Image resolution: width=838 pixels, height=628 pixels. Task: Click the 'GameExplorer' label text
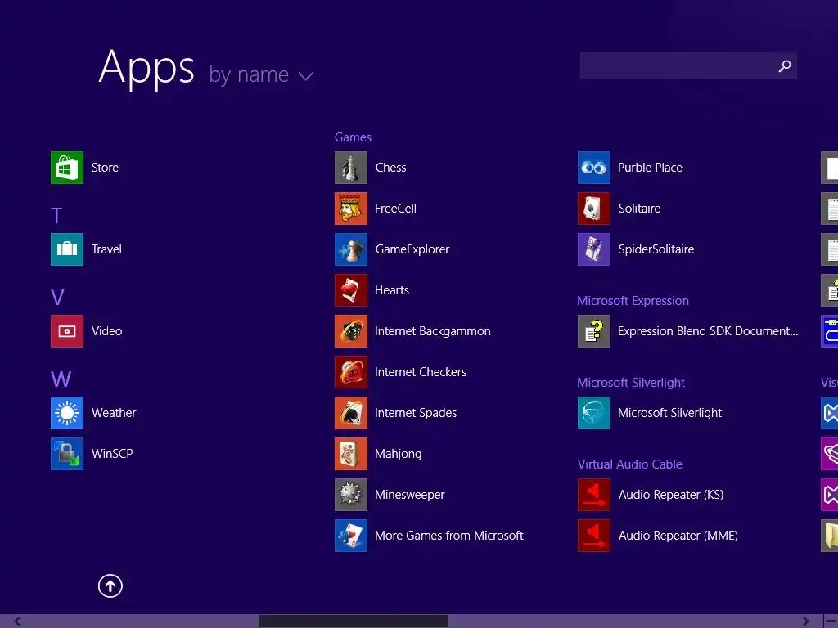412,249
